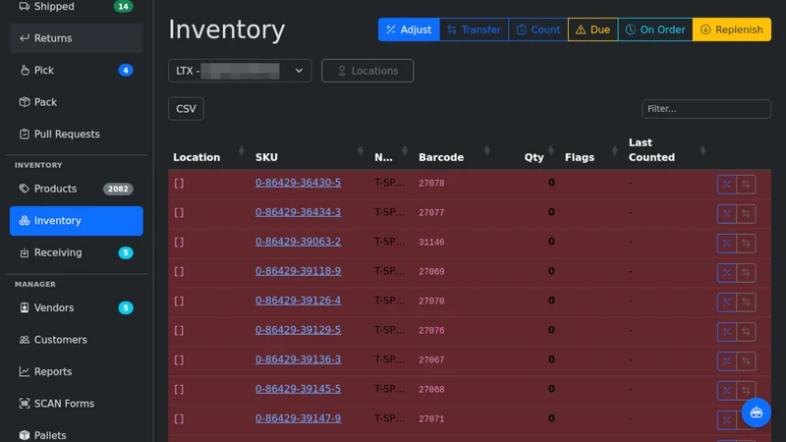Open the Shipped sidebar item

[x=77, y=7]
